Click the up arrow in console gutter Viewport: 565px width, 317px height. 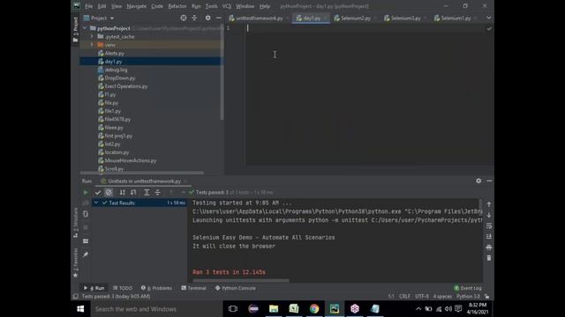[x=489, y=204]
